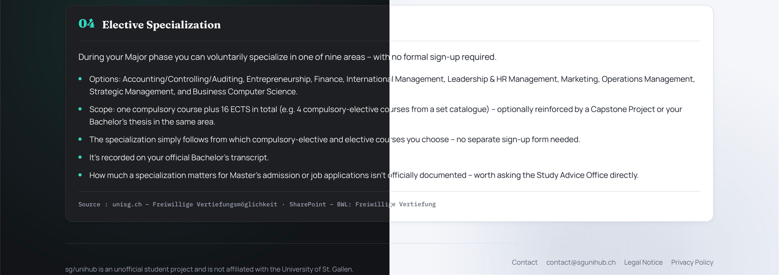Image resolution: width=779 pixels, height=275 pixels.
Task: Click "It's recorded on your official Bachelor's transcript."
Action: pyautogui.click(x=179, y=157)
